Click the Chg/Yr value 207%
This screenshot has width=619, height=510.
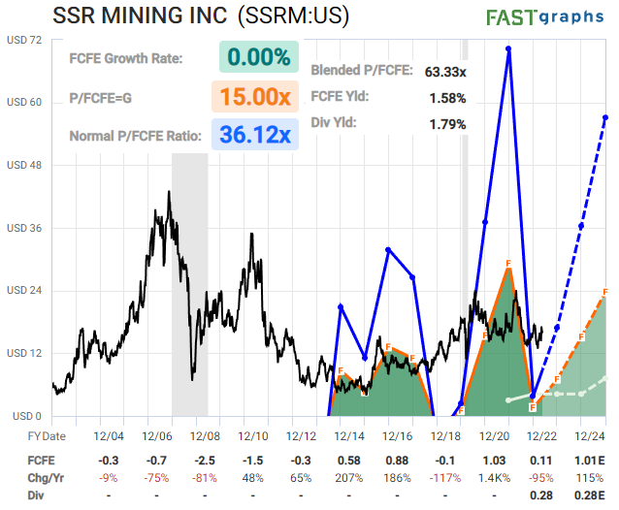coord(349,478)
